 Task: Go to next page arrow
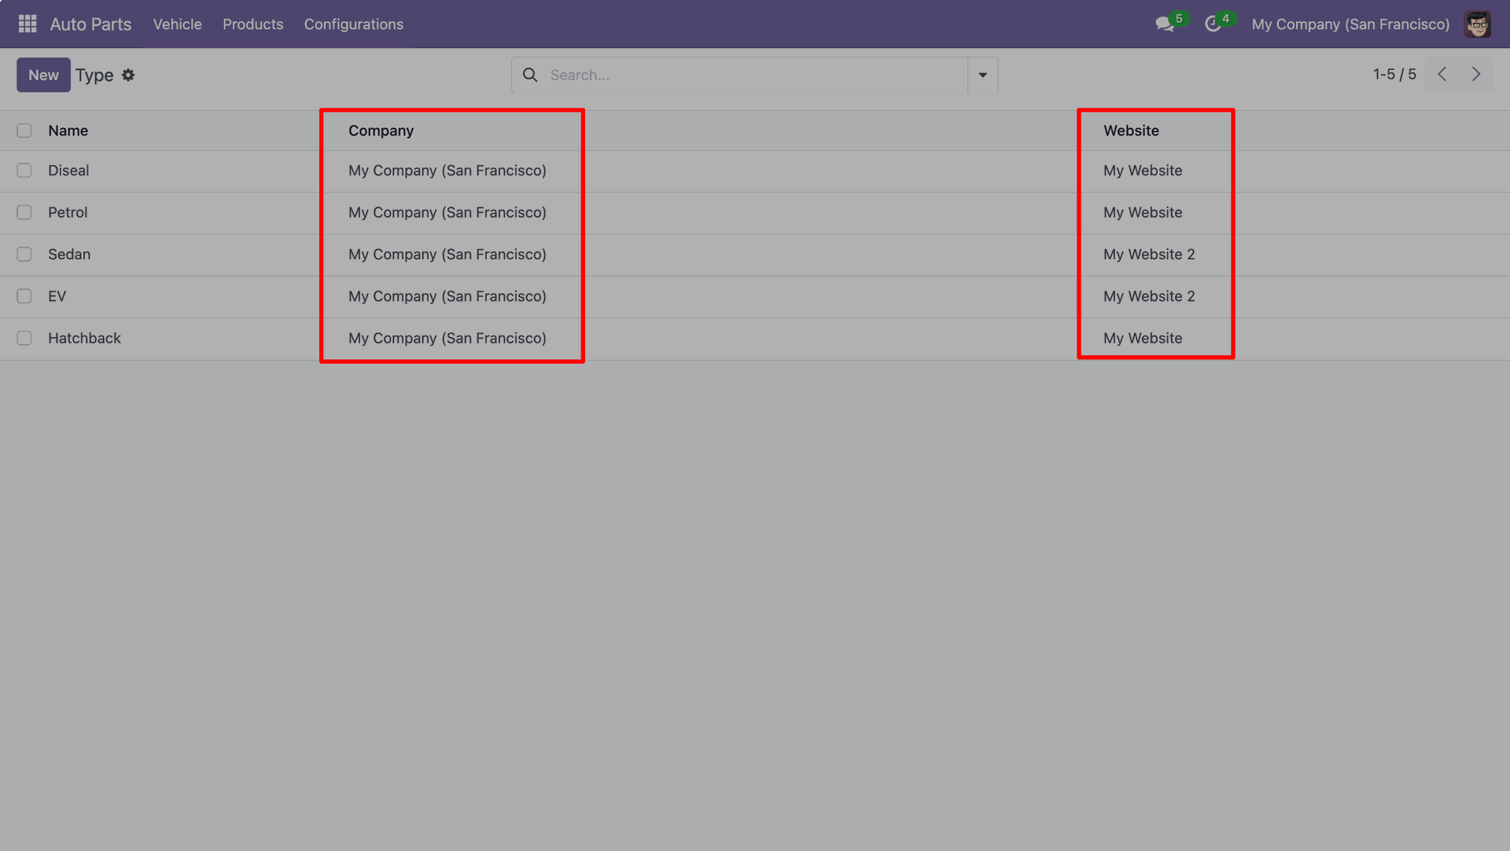[1476, 75]
